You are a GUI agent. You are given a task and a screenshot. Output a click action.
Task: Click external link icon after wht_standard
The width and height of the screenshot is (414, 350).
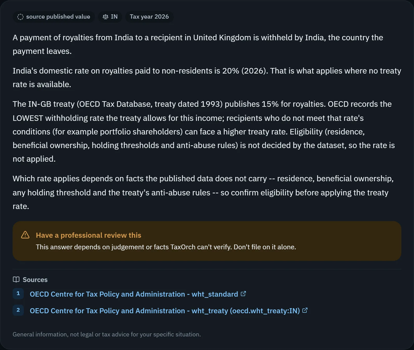click(x=243, y=294)
